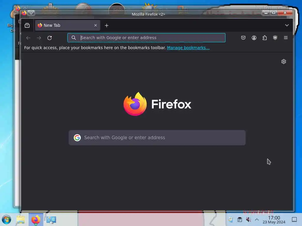This screenshot has height=226, width=302.
Task: Minimize the Mozilla Firefox <2> window
Action: (266, 13)
